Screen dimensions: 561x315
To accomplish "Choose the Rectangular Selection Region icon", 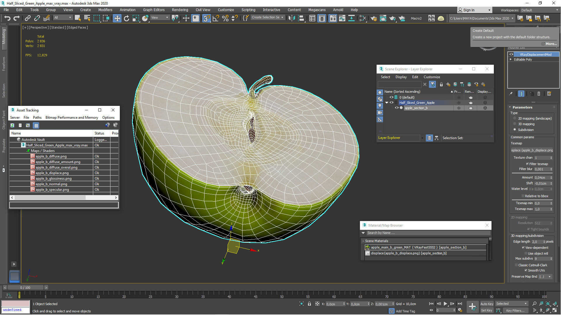I will 96,18.
